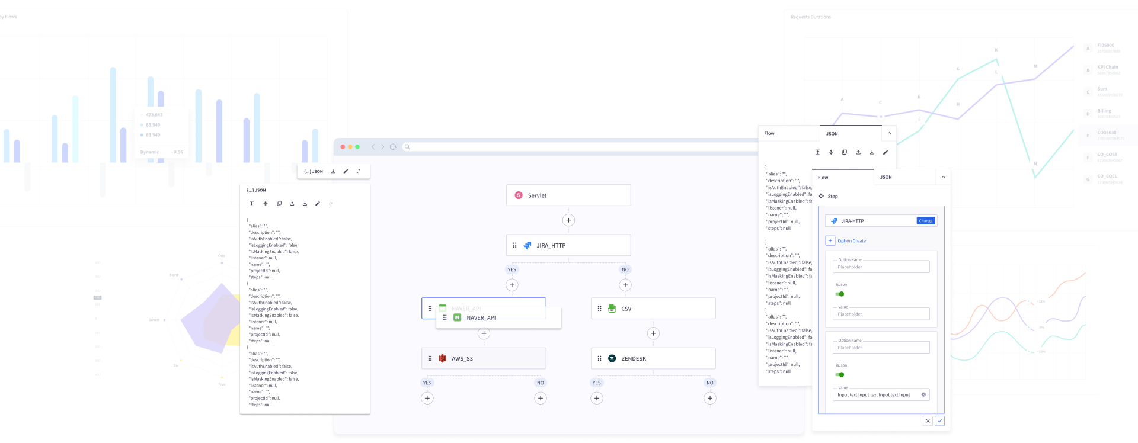Switch to Flow tab in front Step panel

pyautogui.click(x=843, y=177)
